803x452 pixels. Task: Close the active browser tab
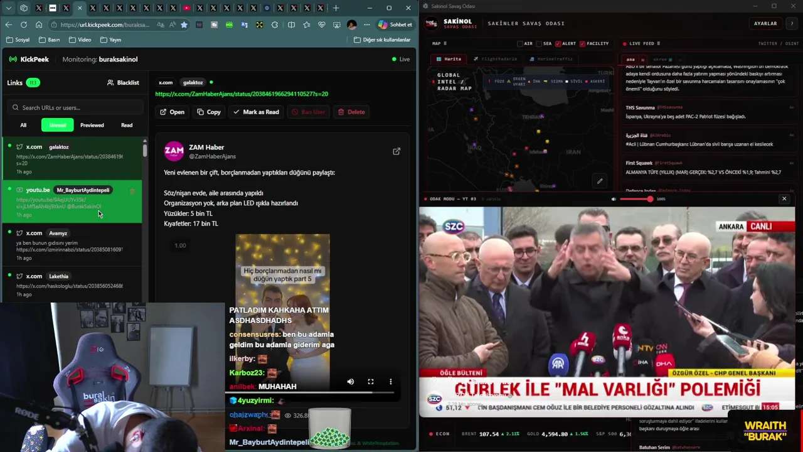[x=79, y=8]
